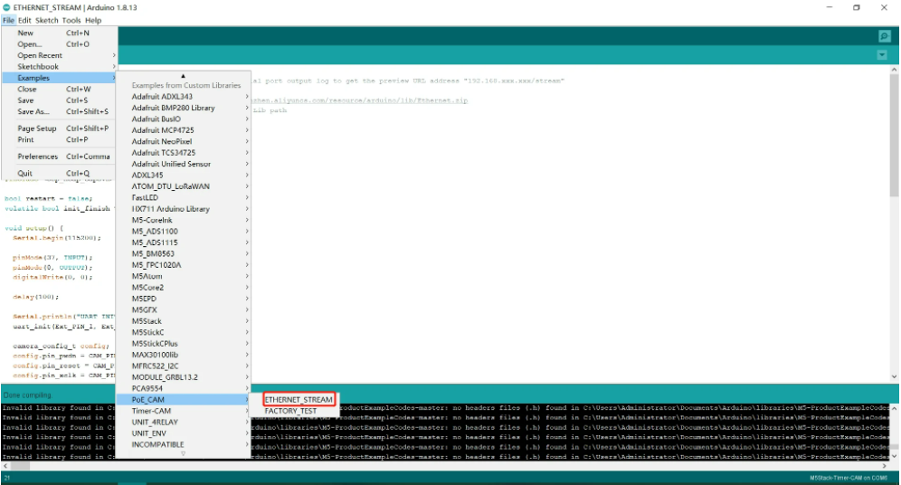Expand M5Core2 examples submenu
This screenshot has height=485, width=901.
(x=184, y=288)
